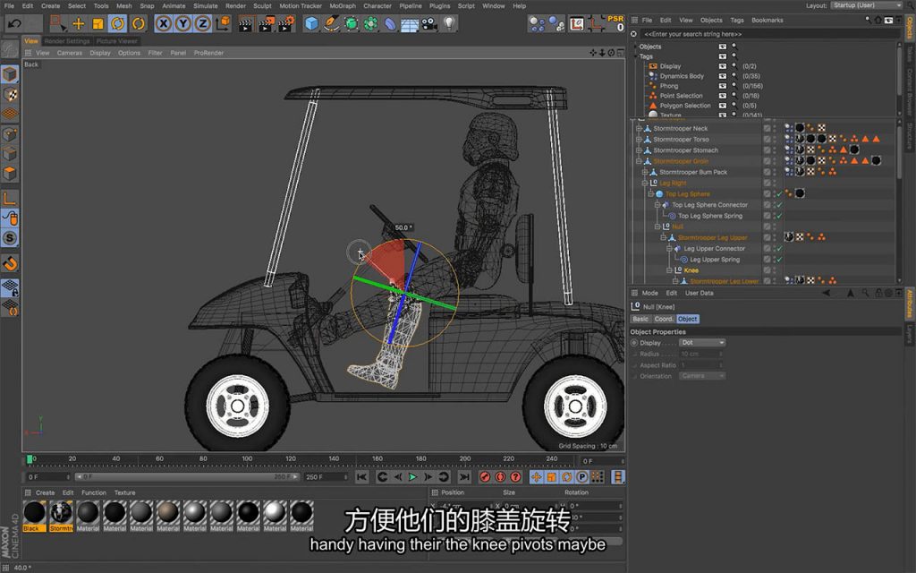916x573 pixels.
Task: Open the Edit Render Settings icon
Action: point(287,24)
